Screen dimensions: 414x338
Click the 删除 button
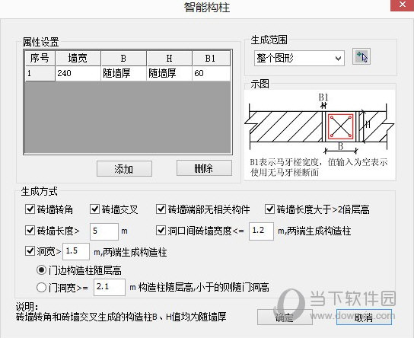[204, 168]
